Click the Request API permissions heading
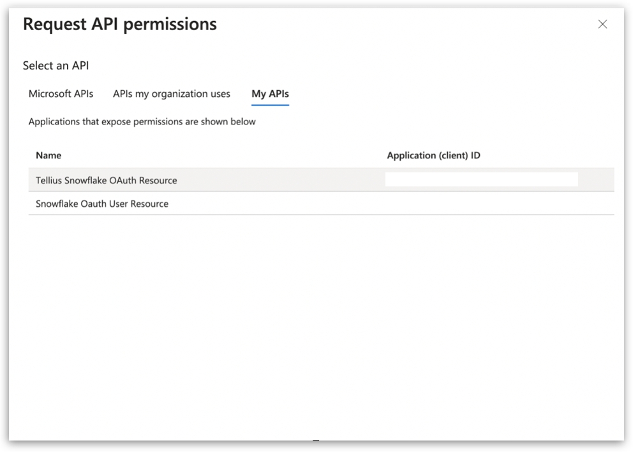 tap(120, 24)
